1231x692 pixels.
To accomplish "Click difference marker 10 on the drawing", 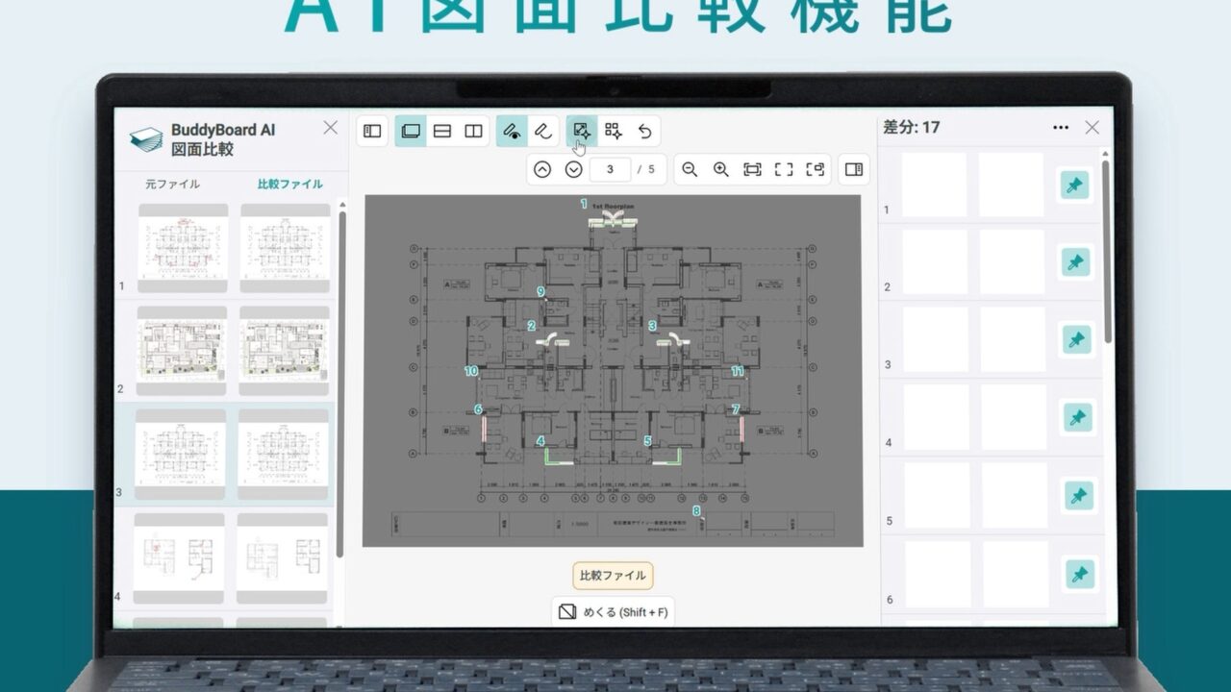I will point(471,370).
